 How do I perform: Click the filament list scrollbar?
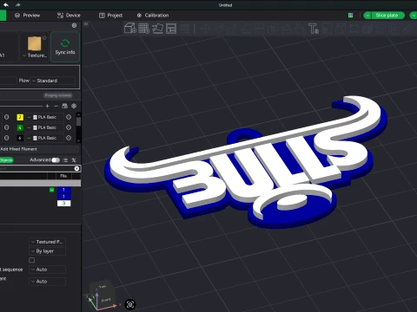(78, 121)
